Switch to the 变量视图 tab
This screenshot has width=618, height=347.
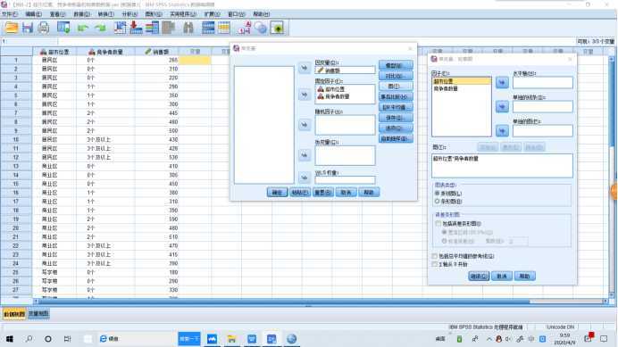[38, 314]
